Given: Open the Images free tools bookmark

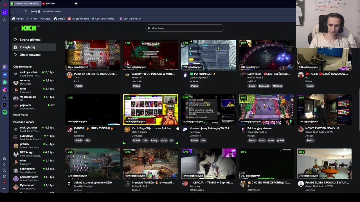Looking at the screenshot, I should click(78, 19).
